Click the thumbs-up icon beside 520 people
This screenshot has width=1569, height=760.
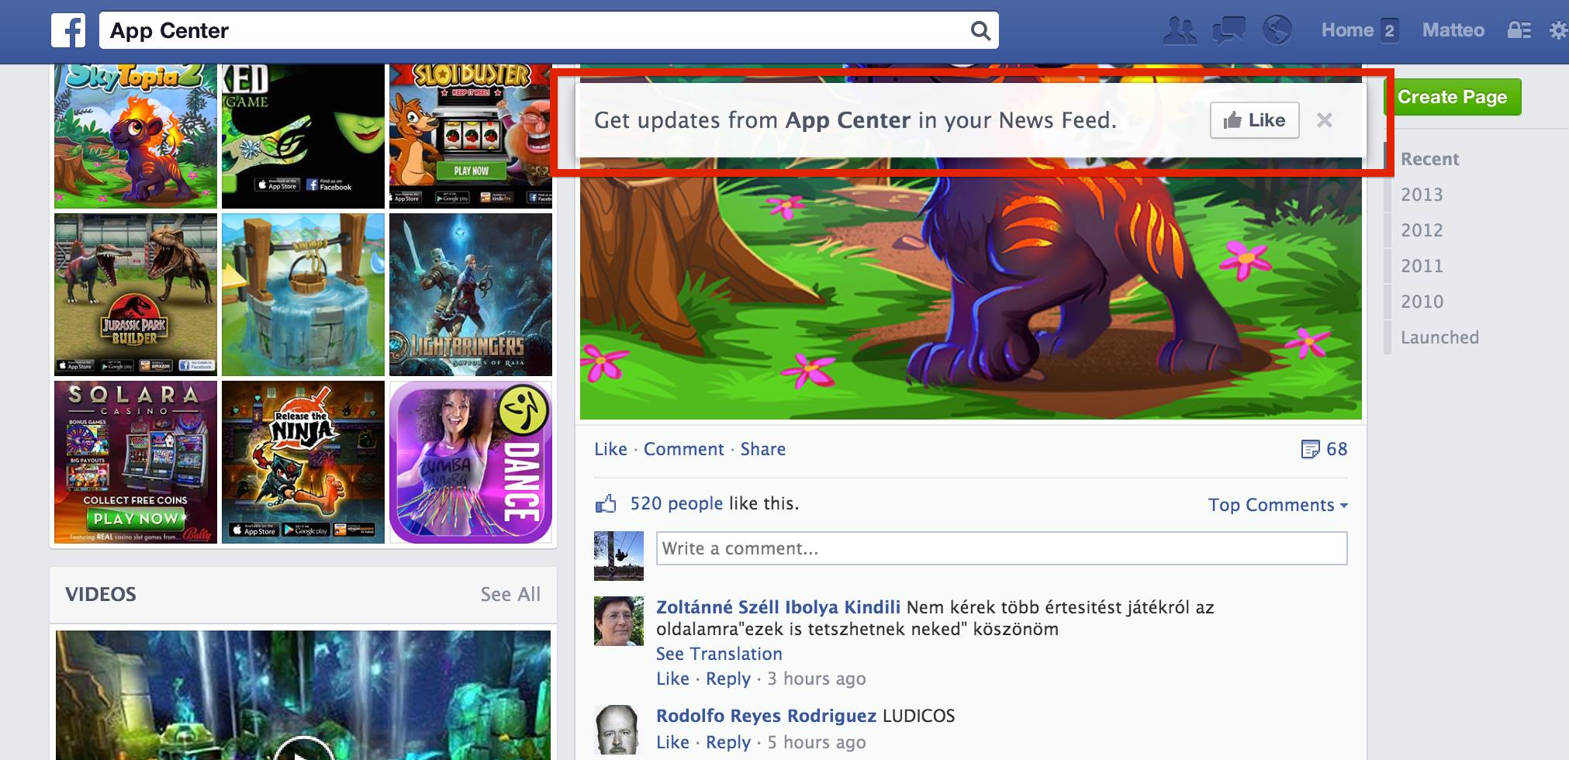606,504
